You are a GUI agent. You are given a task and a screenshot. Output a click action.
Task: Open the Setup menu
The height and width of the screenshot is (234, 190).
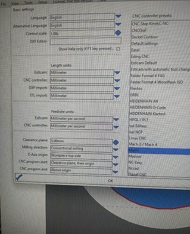point(42,2)
